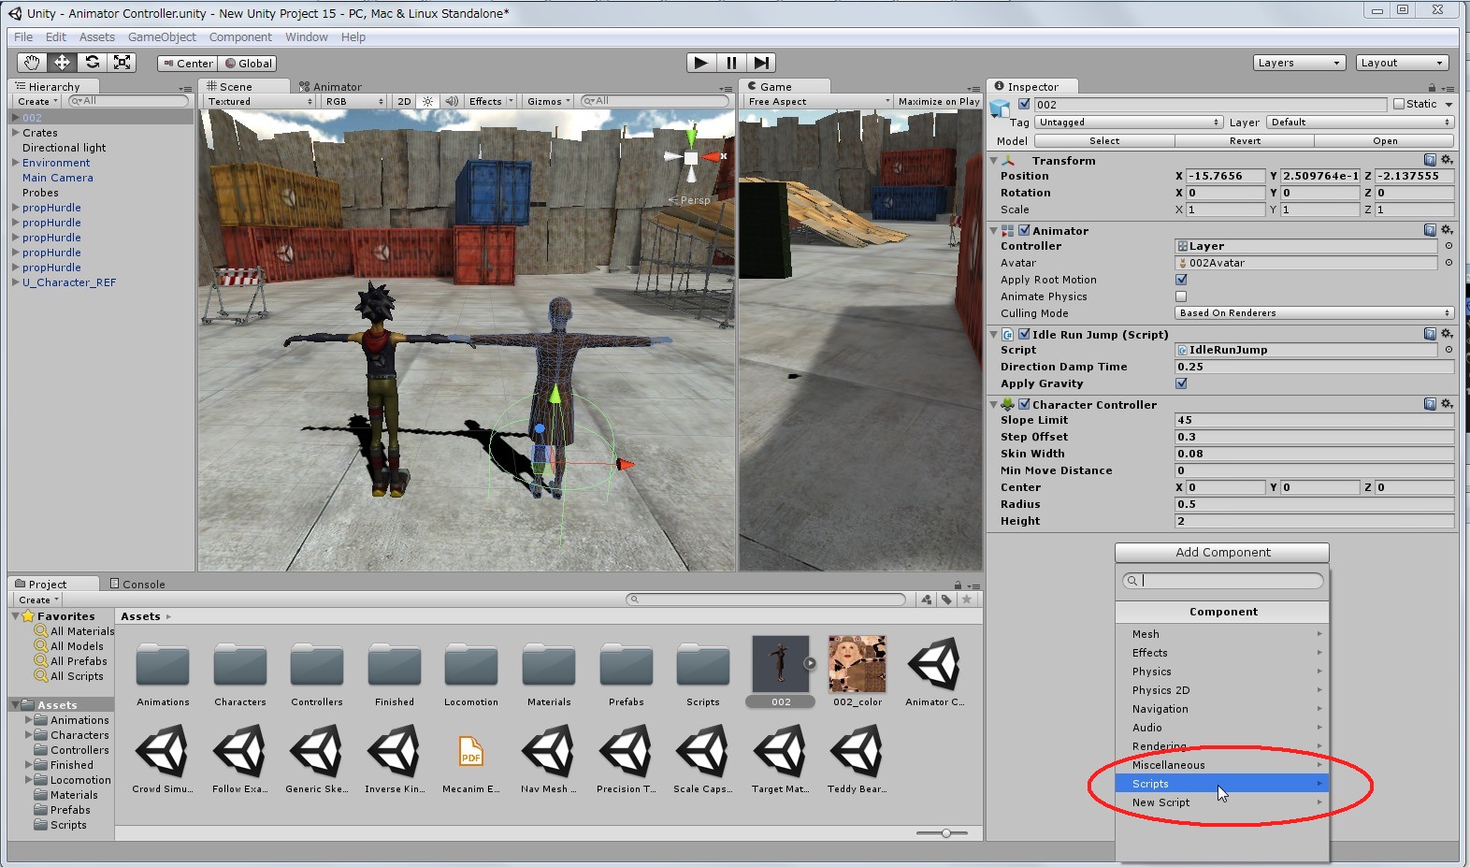Open the Layers dropdown
Viewport: 1470px width, 867px height.
pos(1299,63)
